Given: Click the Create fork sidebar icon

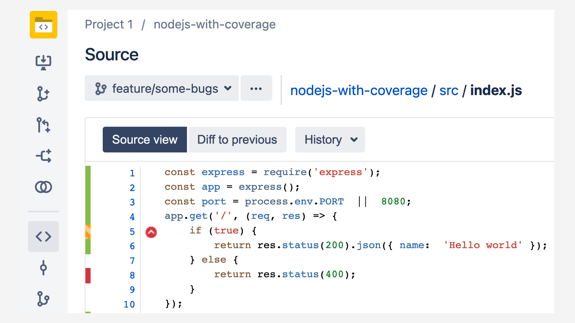Looking at the screenshot, I should tap(43, 156).
